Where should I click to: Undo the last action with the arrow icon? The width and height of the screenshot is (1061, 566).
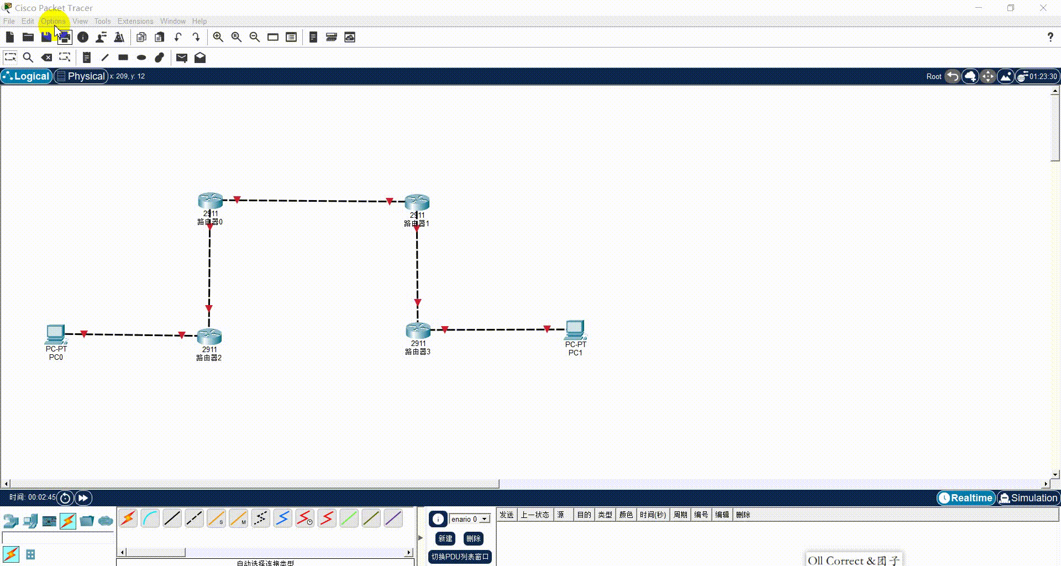coord(178,37)
